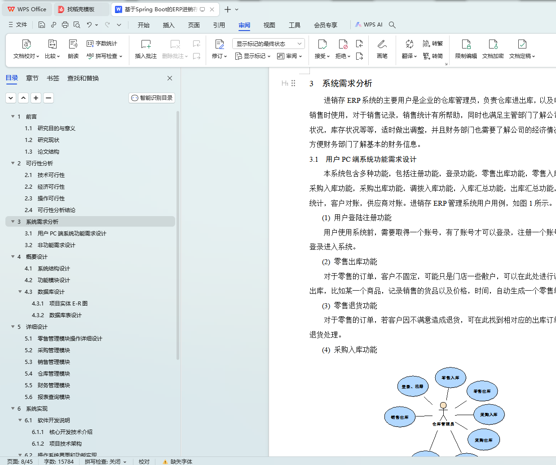Collapse section 2 可行性分析 triangle
This screenshot has width=556, height=465.
point(13,163)
